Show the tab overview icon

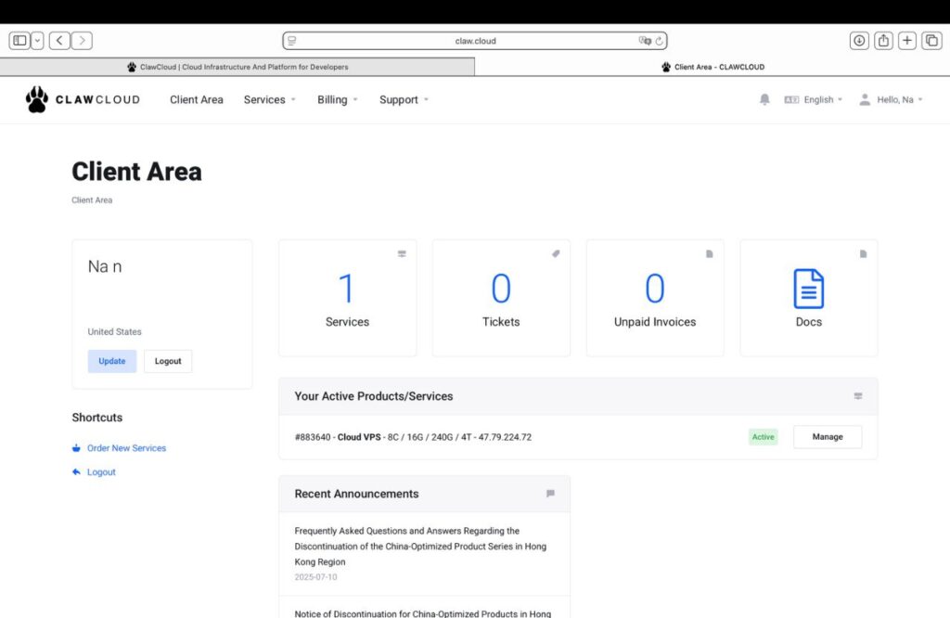tap(931, 41)
